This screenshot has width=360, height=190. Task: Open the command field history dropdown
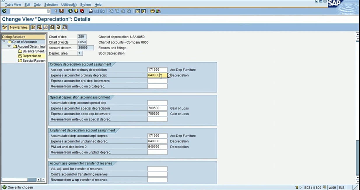48,11
